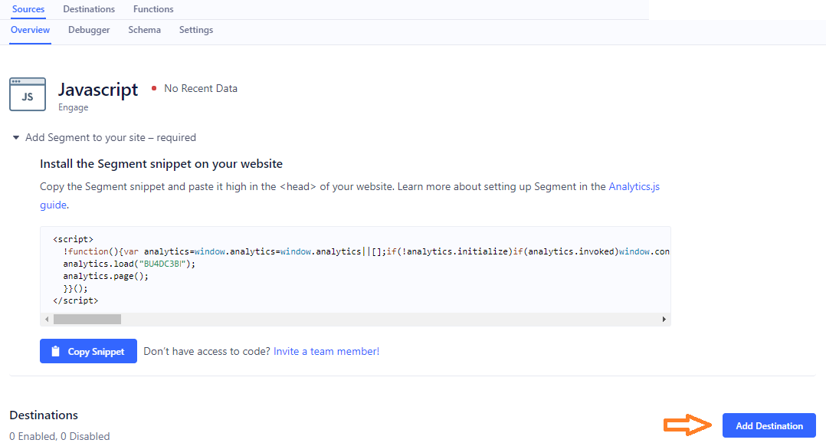Click the Javascript source title
Image resolution: width=826 pixels, height=443 pixels.
click(98, 89)
